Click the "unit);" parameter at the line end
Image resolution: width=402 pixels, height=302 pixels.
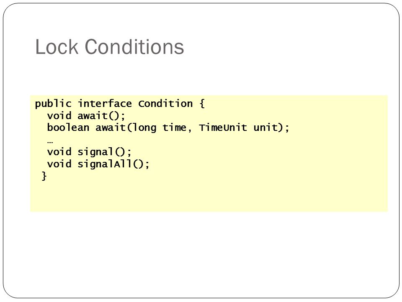[271, 128]
